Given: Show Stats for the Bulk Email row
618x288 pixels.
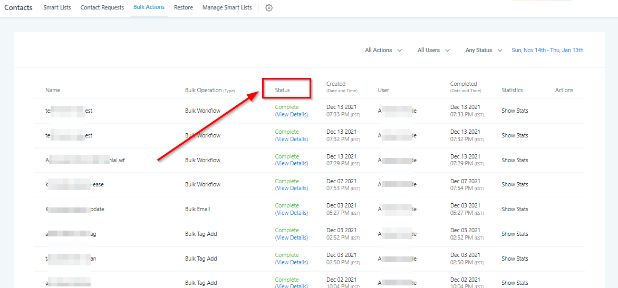Looking at the screenshot, I should tap(515, 210).
